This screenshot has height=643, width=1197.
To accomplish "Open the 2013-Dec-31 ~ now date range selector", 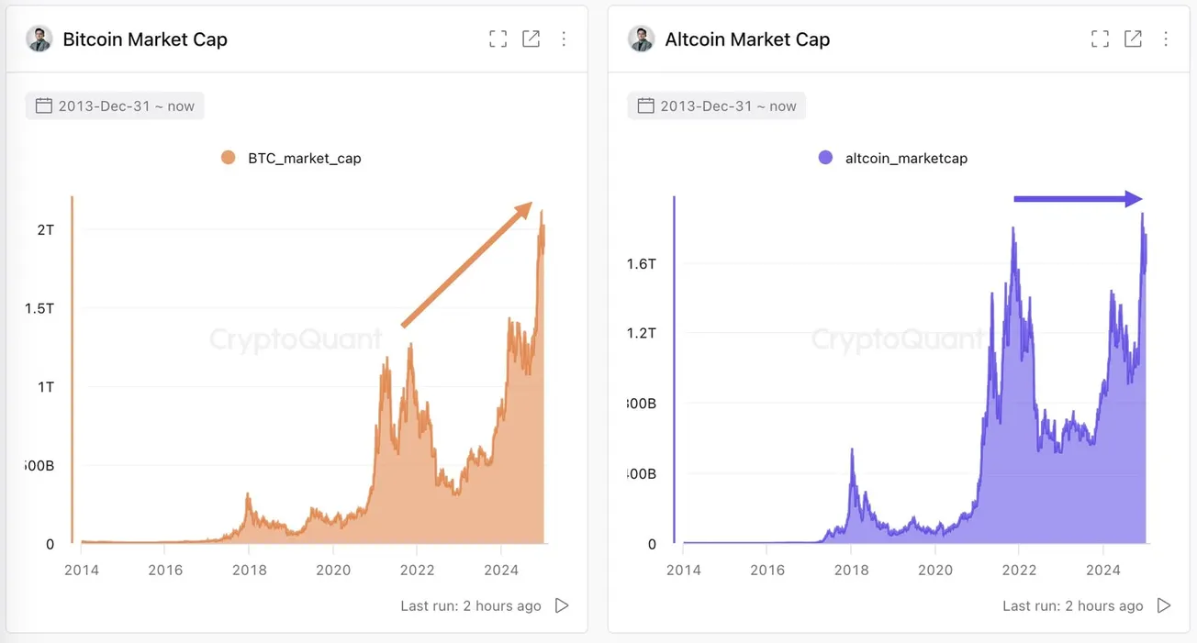I will pos(114,105).
